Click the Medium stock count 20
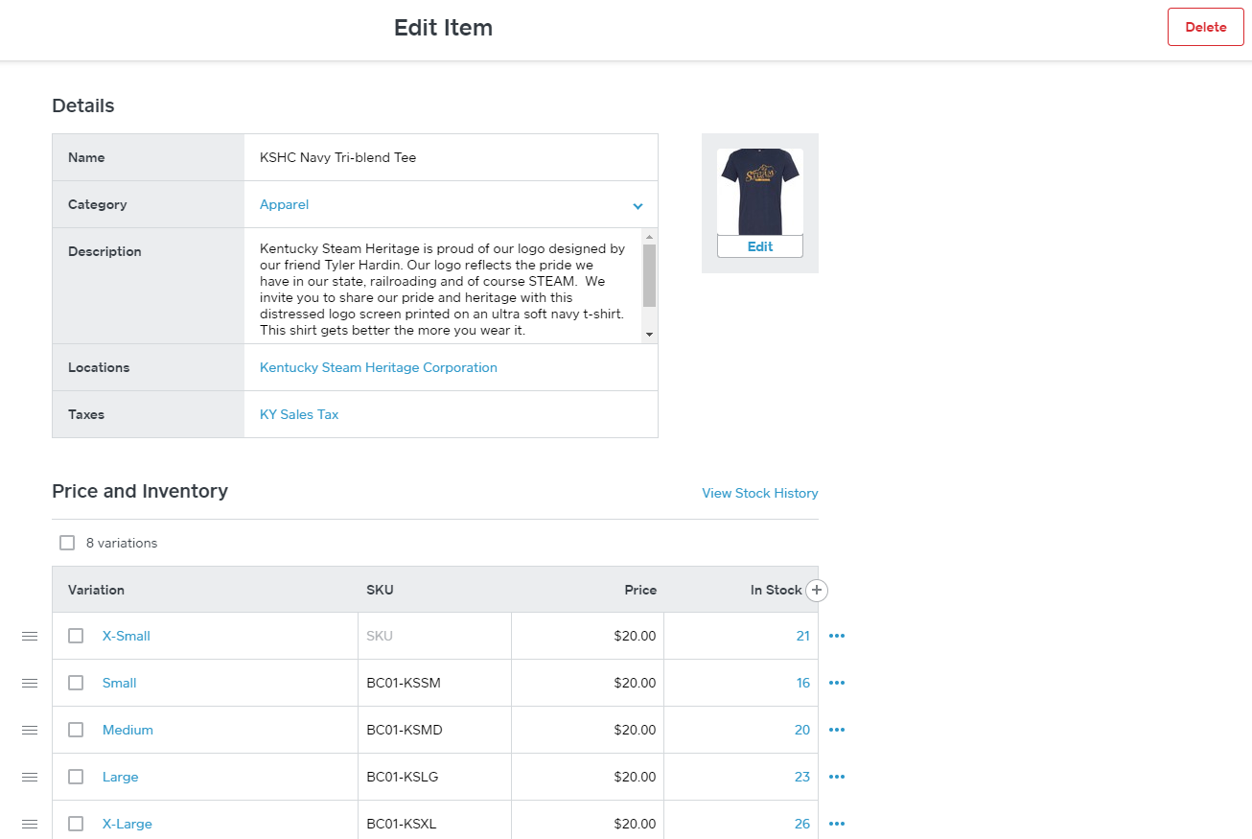Screen dimensions: 1252x839 (x=802, y=730)
